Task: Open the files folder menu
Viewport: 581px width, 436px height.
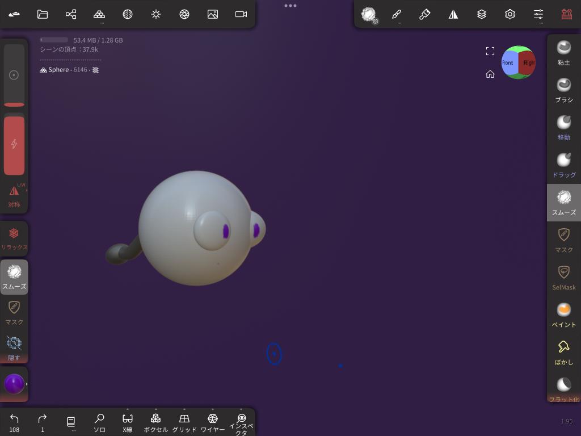Action: pos(43,14)
